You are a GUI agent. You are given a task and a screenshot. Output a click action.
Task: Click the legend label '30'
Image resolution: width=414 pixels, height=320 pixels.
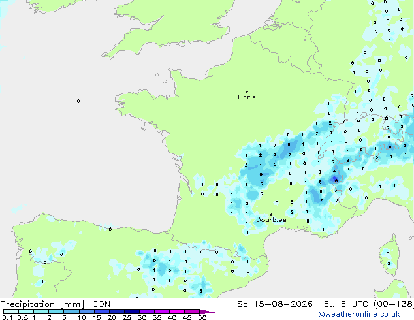(x=142, y=317)
